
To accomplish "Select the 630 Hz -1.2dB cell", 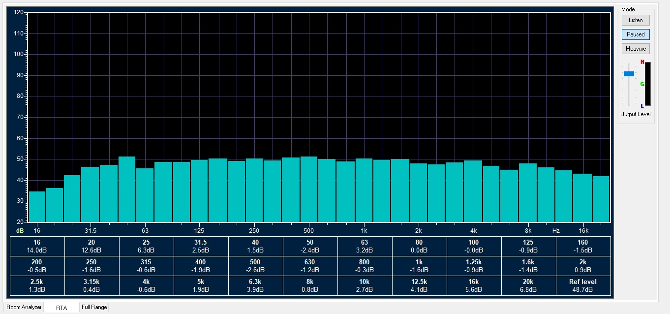I will click(310, 266).
